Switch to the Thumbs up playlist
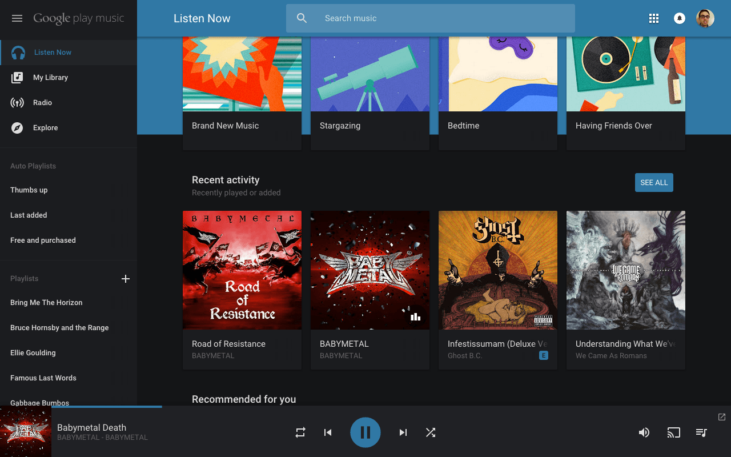Viewport: 731px width, 457px height. tap(29, 190)
